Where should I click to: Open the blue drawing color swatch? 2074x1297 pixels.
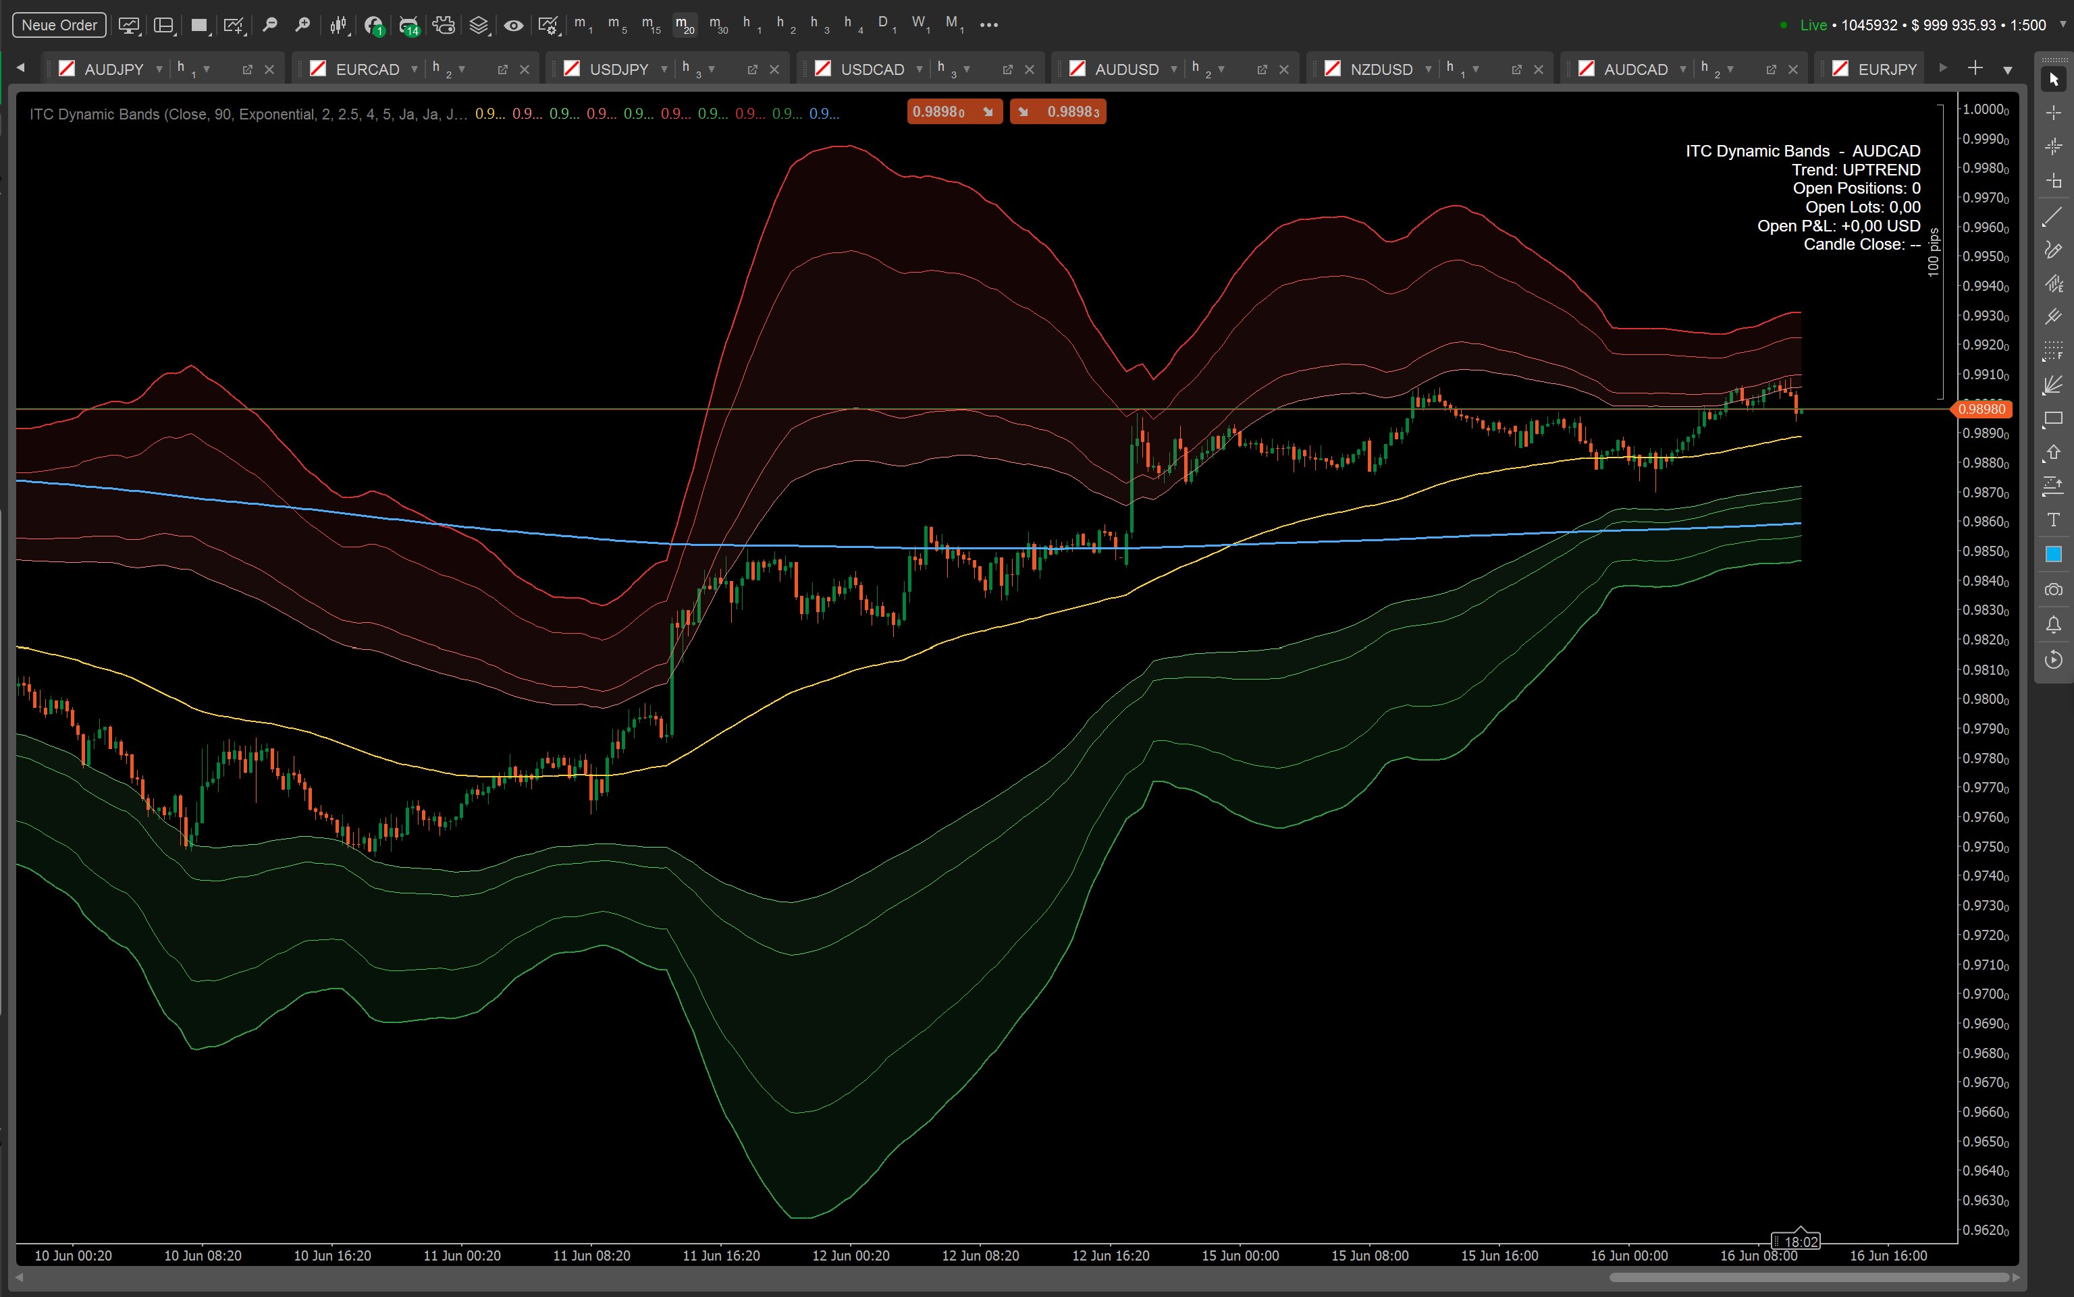click(x=2052, y=554)
